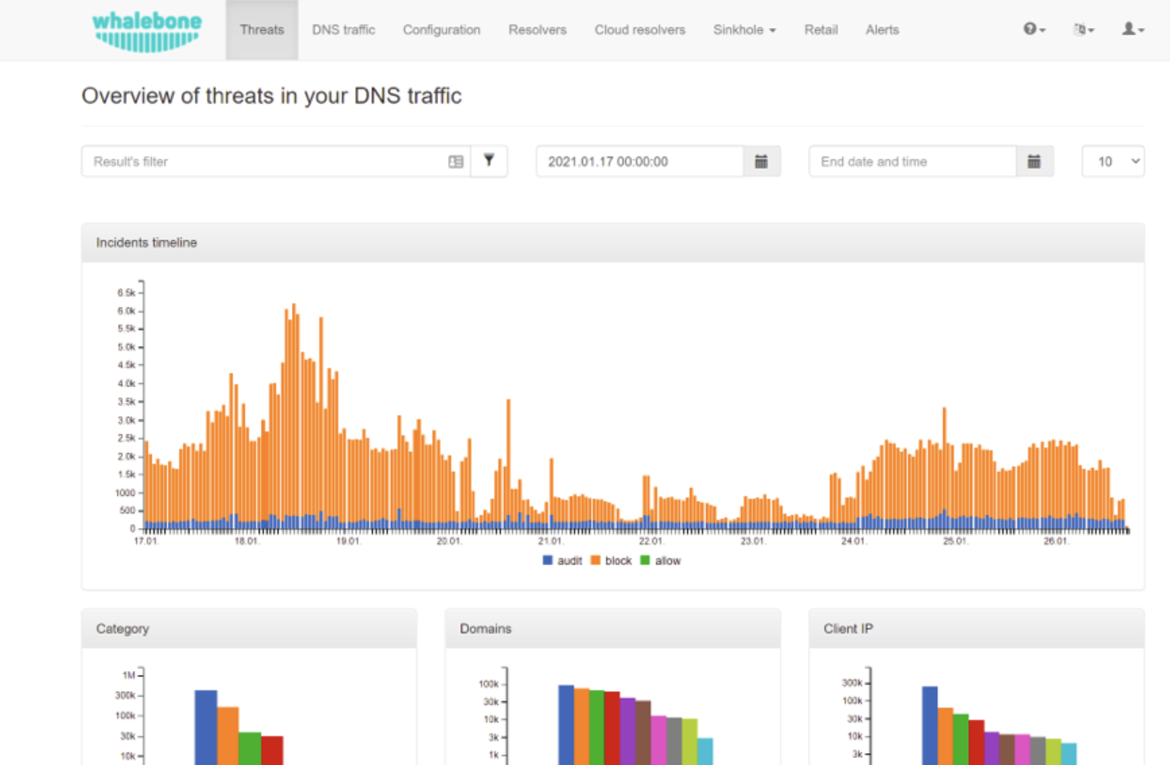This screenshot has width=1170, height=765.
Task: Expand the Sinkhole dropdown menu
Action: (744, 30)
